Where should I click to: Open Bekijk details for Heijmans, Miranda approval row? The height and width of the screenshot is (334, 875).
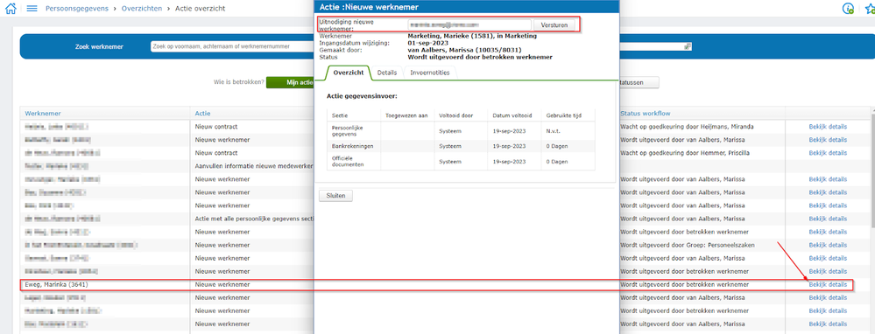click(x=828, y=127)
